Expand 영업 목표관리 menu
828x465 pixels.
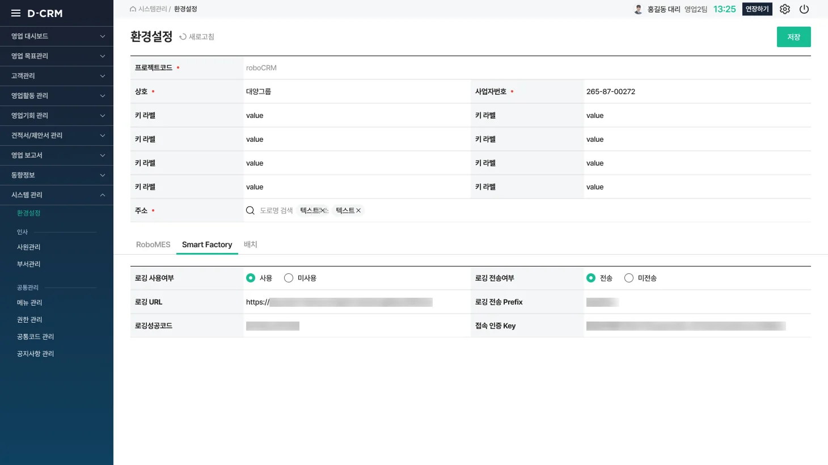(57, 56)
